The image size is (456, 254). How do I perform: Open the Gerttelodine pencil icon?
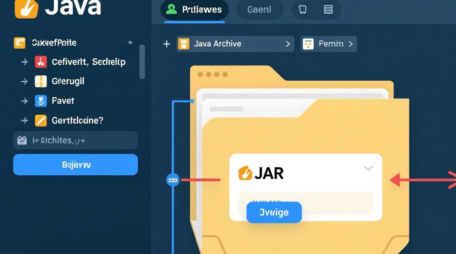click(x=41, y=121)
